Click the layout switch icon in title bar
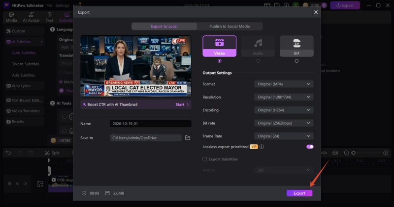This screenshot has width=394, height=207. 267,5
